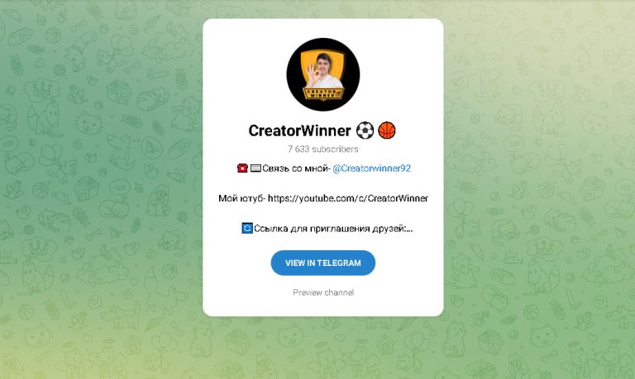Click the VIEW IN TELEGRAM button
The image size is (635, 379).
click(x=322, y=263)
